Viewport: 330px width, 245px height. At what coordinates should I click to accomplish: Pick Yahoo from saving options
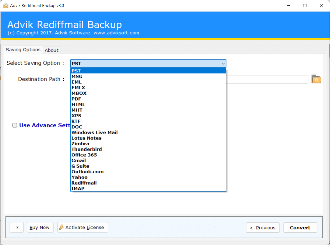pos(148,177)
